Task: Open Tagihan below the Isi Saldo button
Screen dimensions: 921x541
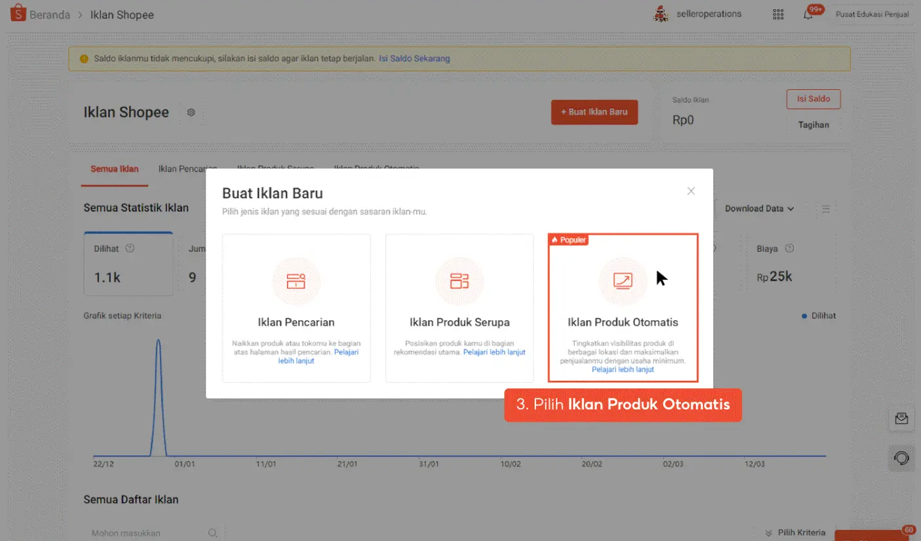Action: click(x=813, y=125)
